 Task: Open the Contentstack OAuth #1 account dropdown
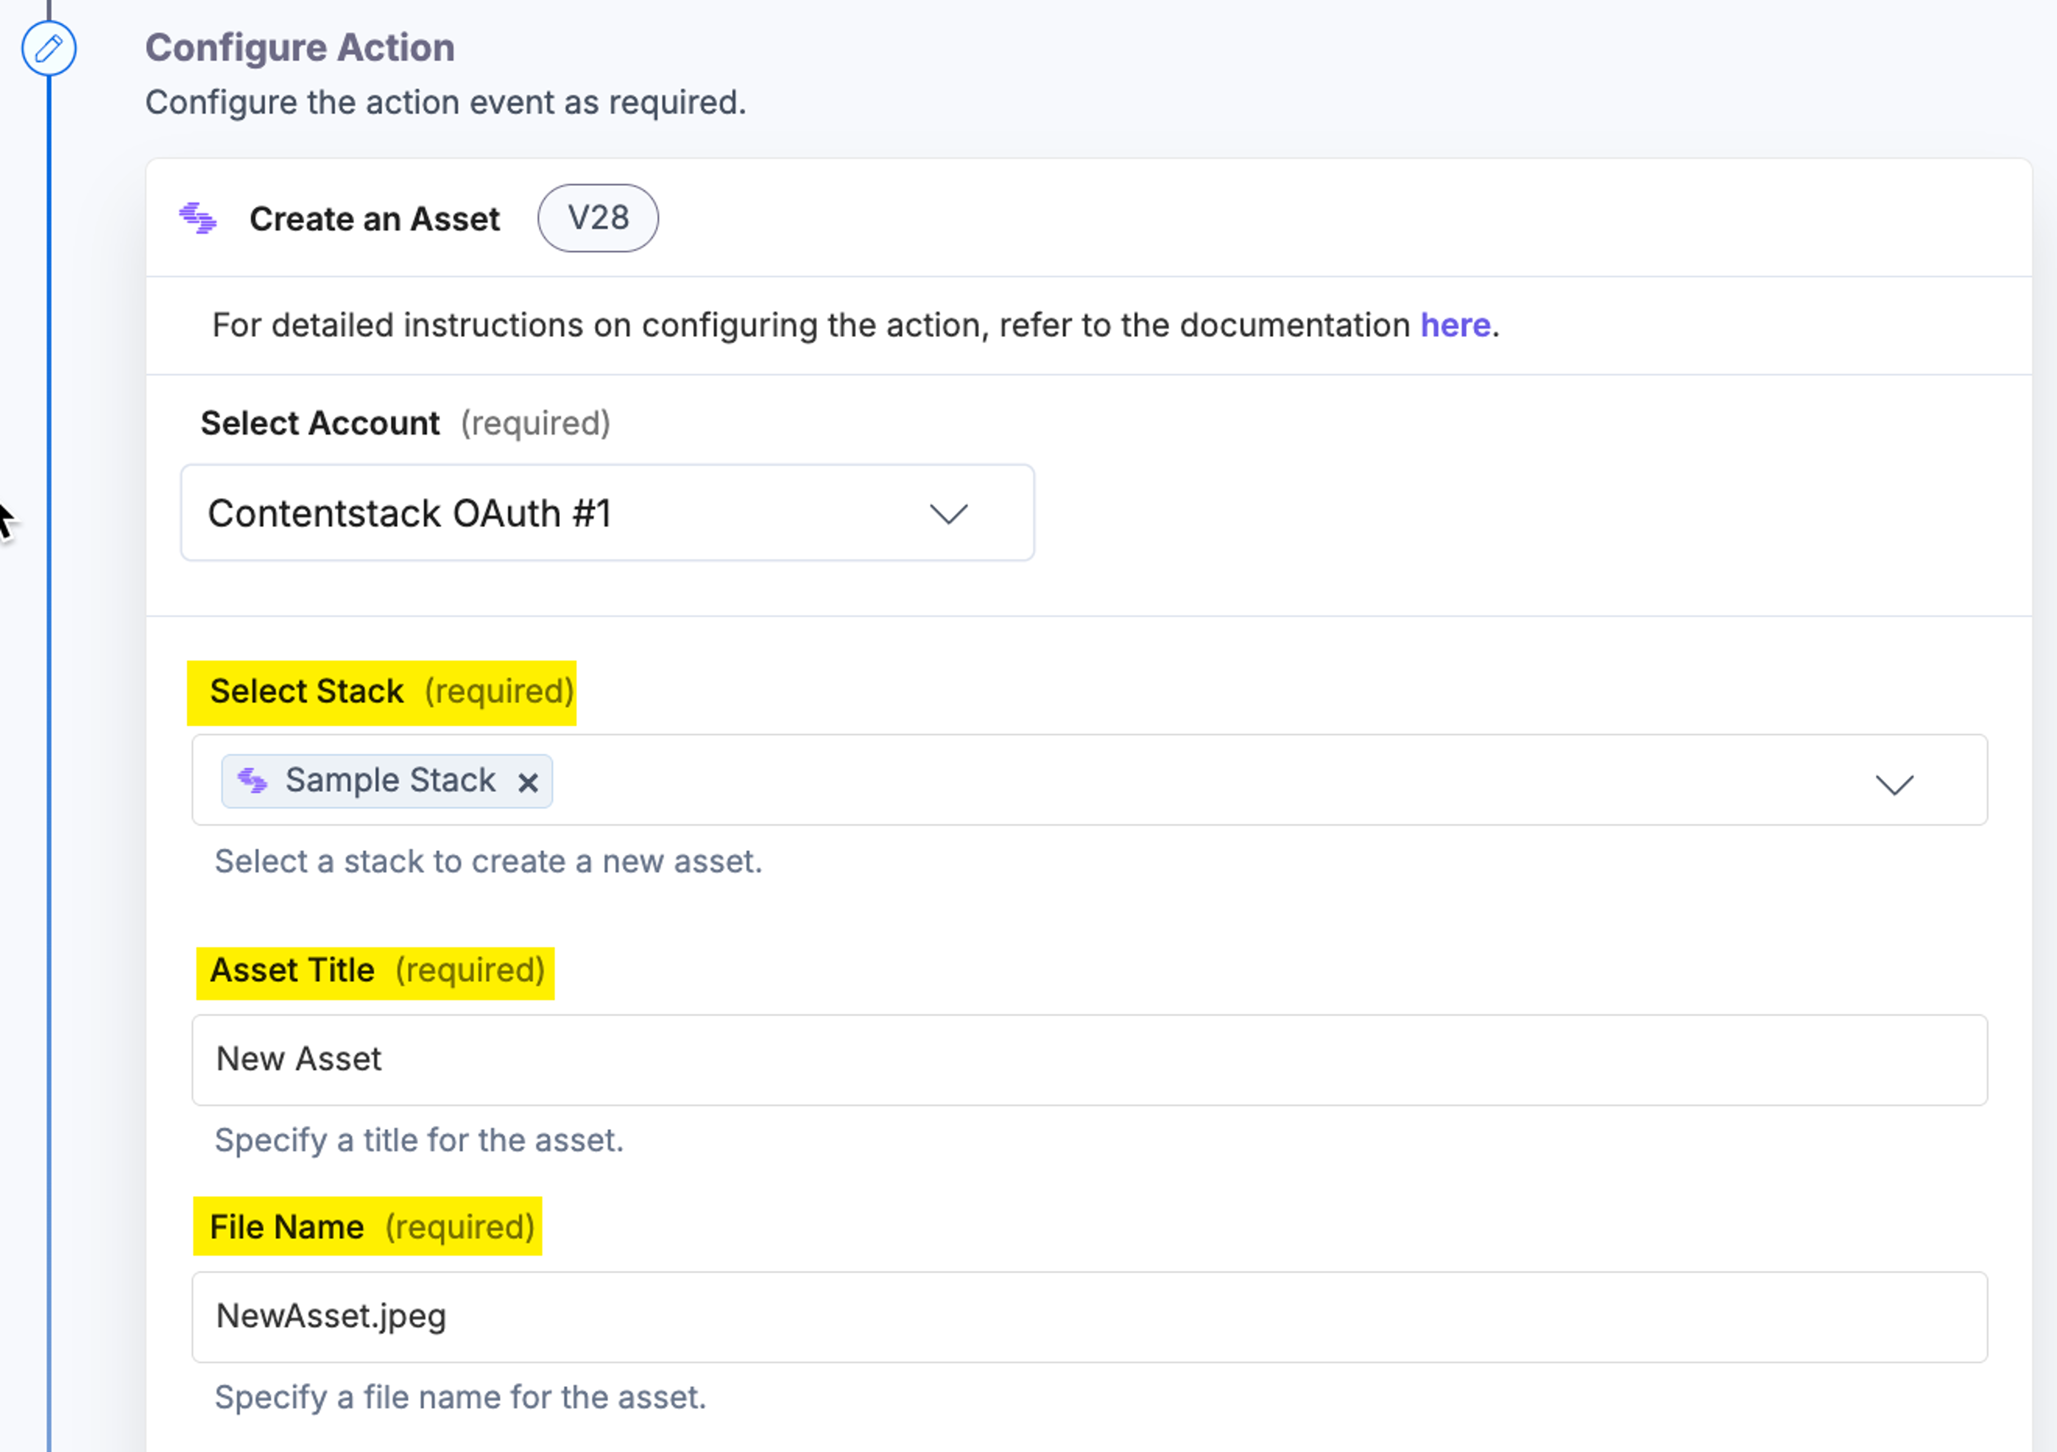[x=607, y=513]
